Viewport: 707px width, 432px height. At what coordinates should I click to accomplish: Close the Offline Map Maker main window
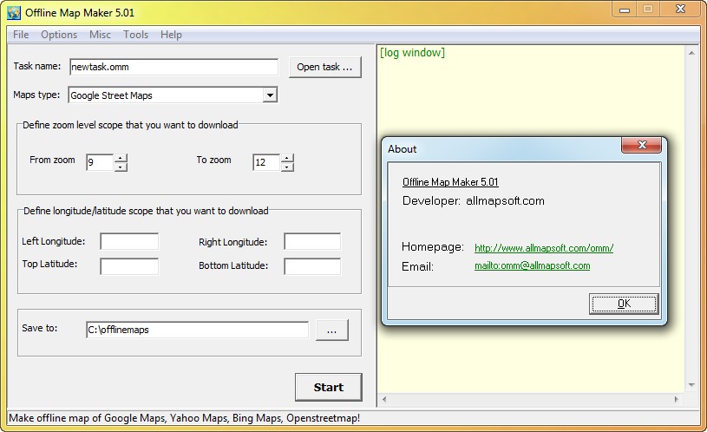[x=680, y=9]
